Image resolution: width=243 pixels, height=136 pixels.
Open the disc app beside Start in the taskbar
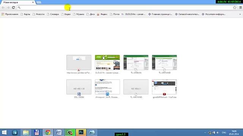pos(15,132)
